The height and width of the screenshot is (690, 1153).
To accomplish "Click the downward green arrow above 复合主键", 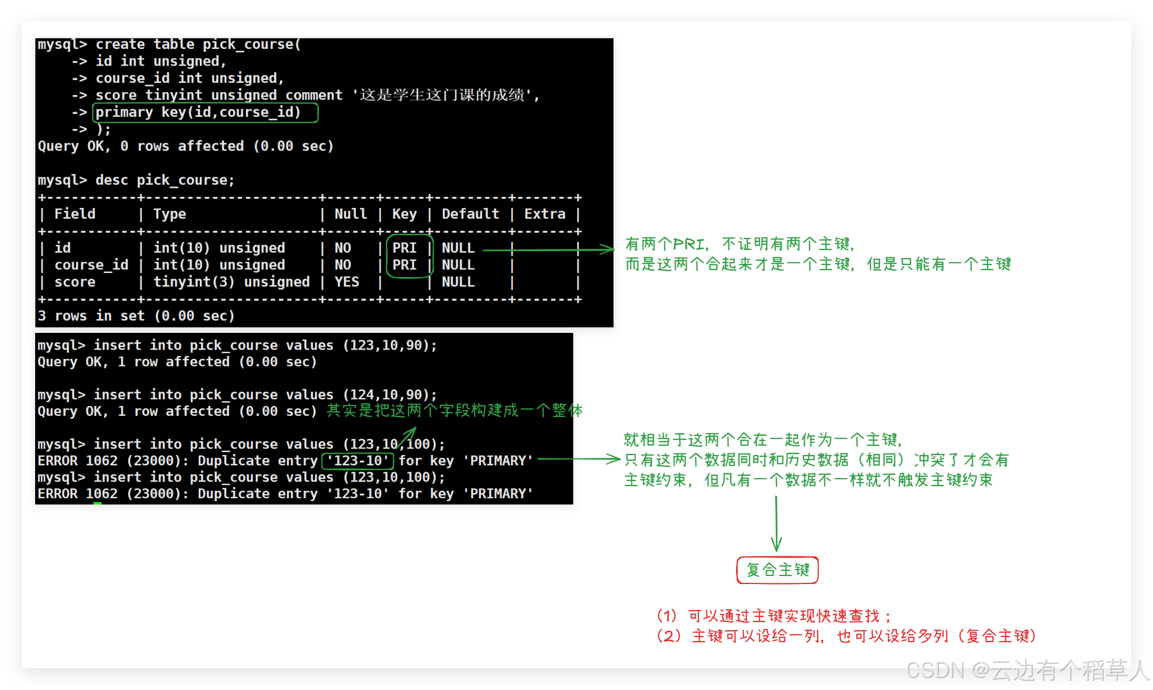I will 776,523.
